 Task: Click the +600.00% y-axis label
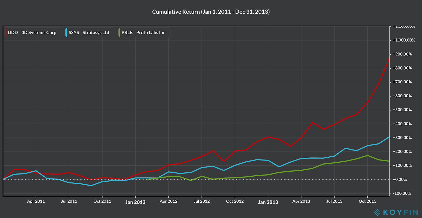(x=402, y=96)
